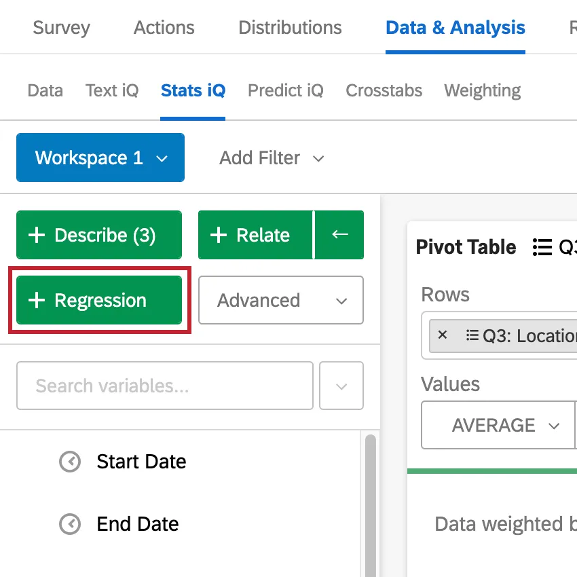577x577 pixels.
Task: Open the Distributions tab
Action: click(x=290, y=27)
